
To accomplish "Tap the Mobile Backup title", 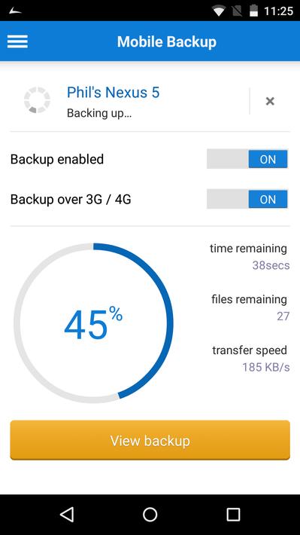I will pos(166,41).
